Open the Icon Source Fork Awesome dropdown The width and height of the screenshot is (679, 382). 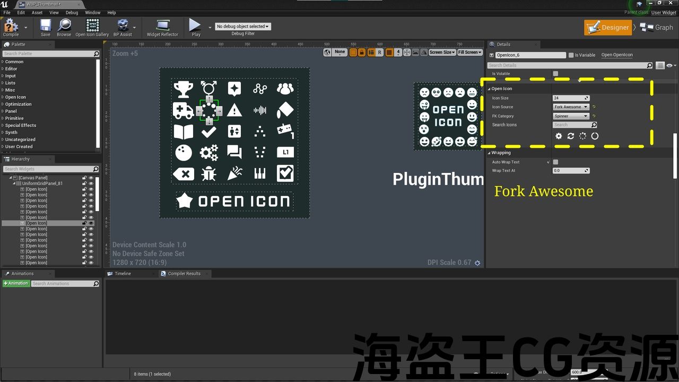click(571, 107)
